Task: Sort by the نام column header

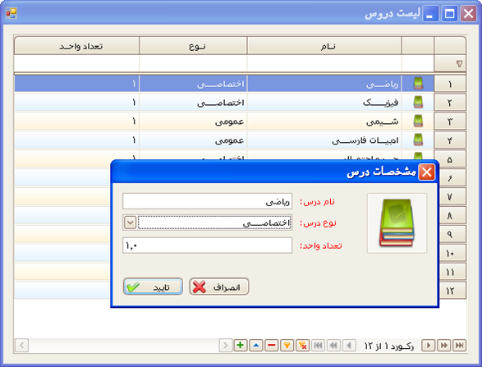Action: click(x=324, y=46)
